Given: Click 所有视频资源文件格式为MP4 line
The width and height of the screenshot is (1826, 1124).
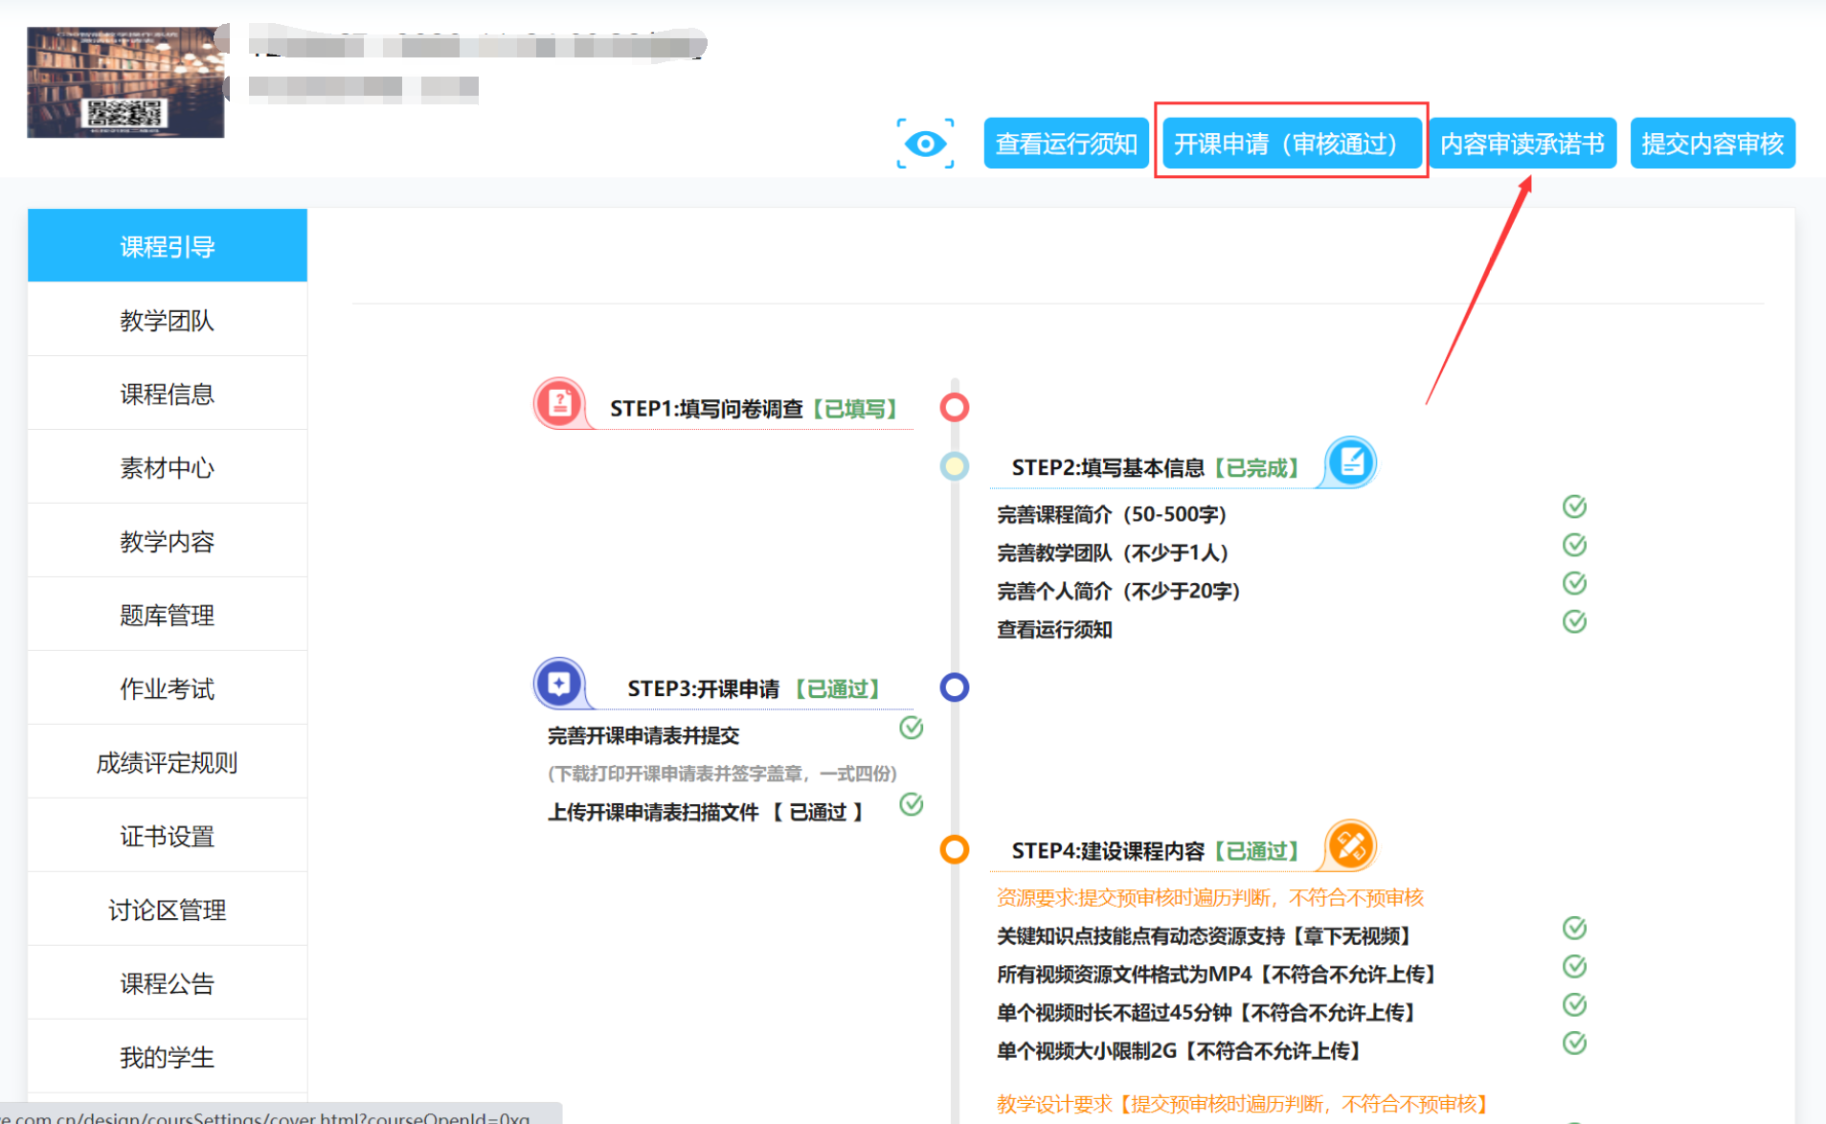Looking at the screenshot, I should [x=1217, y=974].
